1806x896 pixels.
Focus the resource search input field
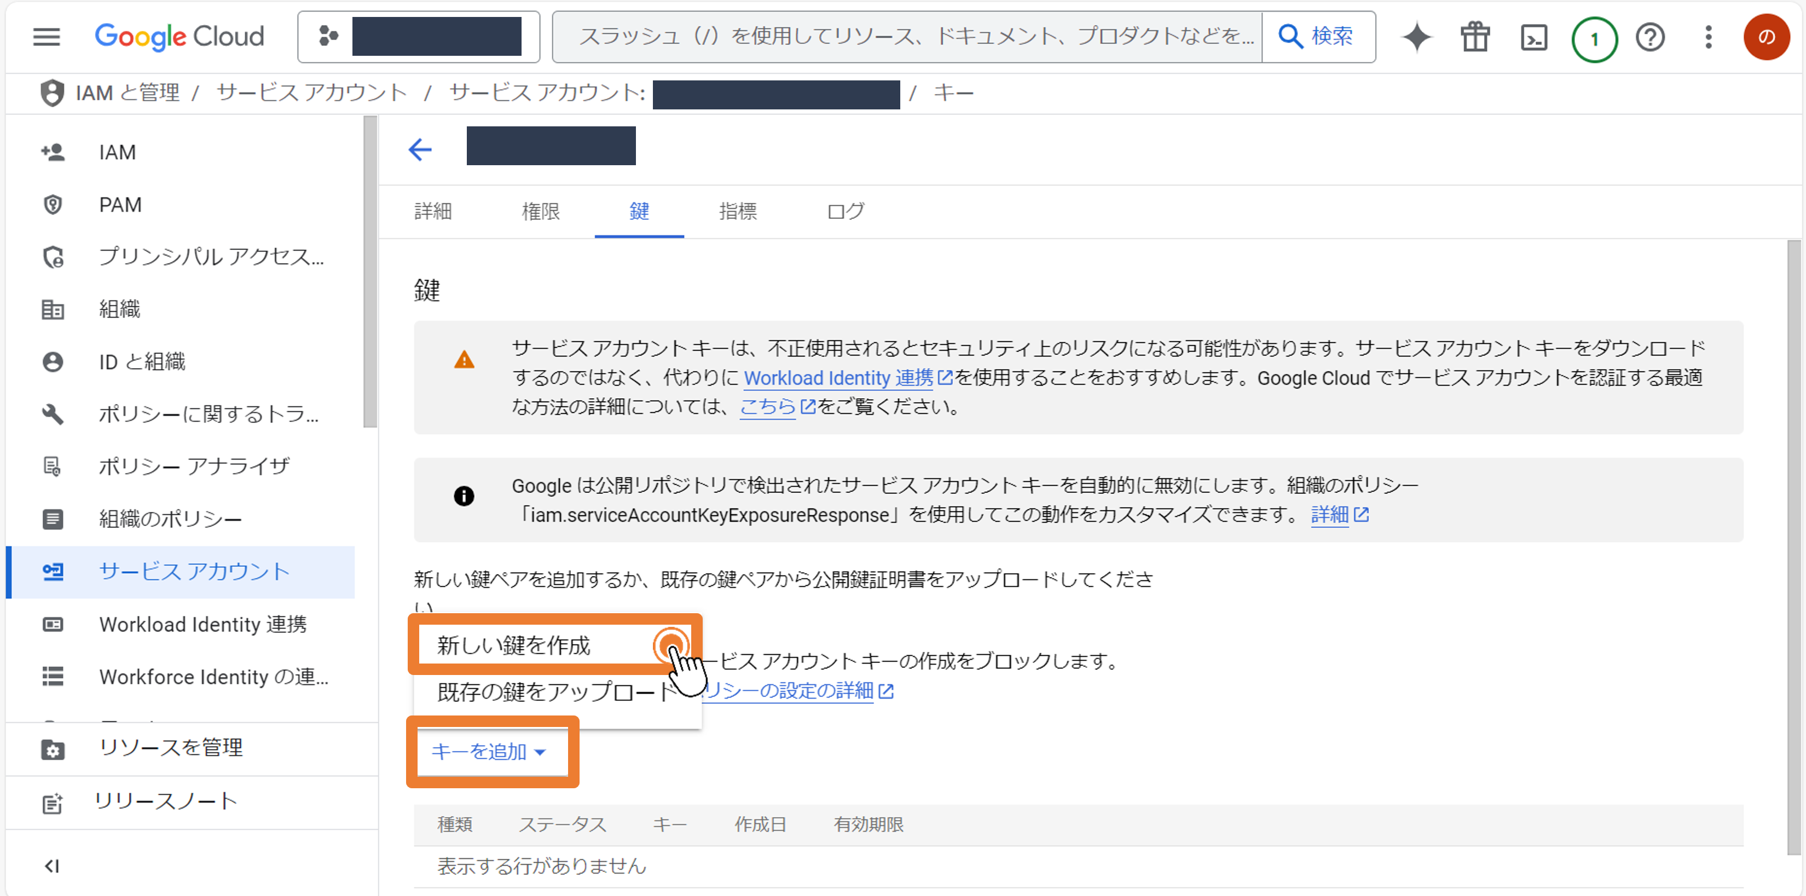tap(907, 37)
